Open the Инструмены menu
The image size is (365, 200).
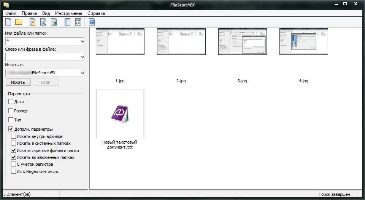pyautogui.click(x=69, y=13)
